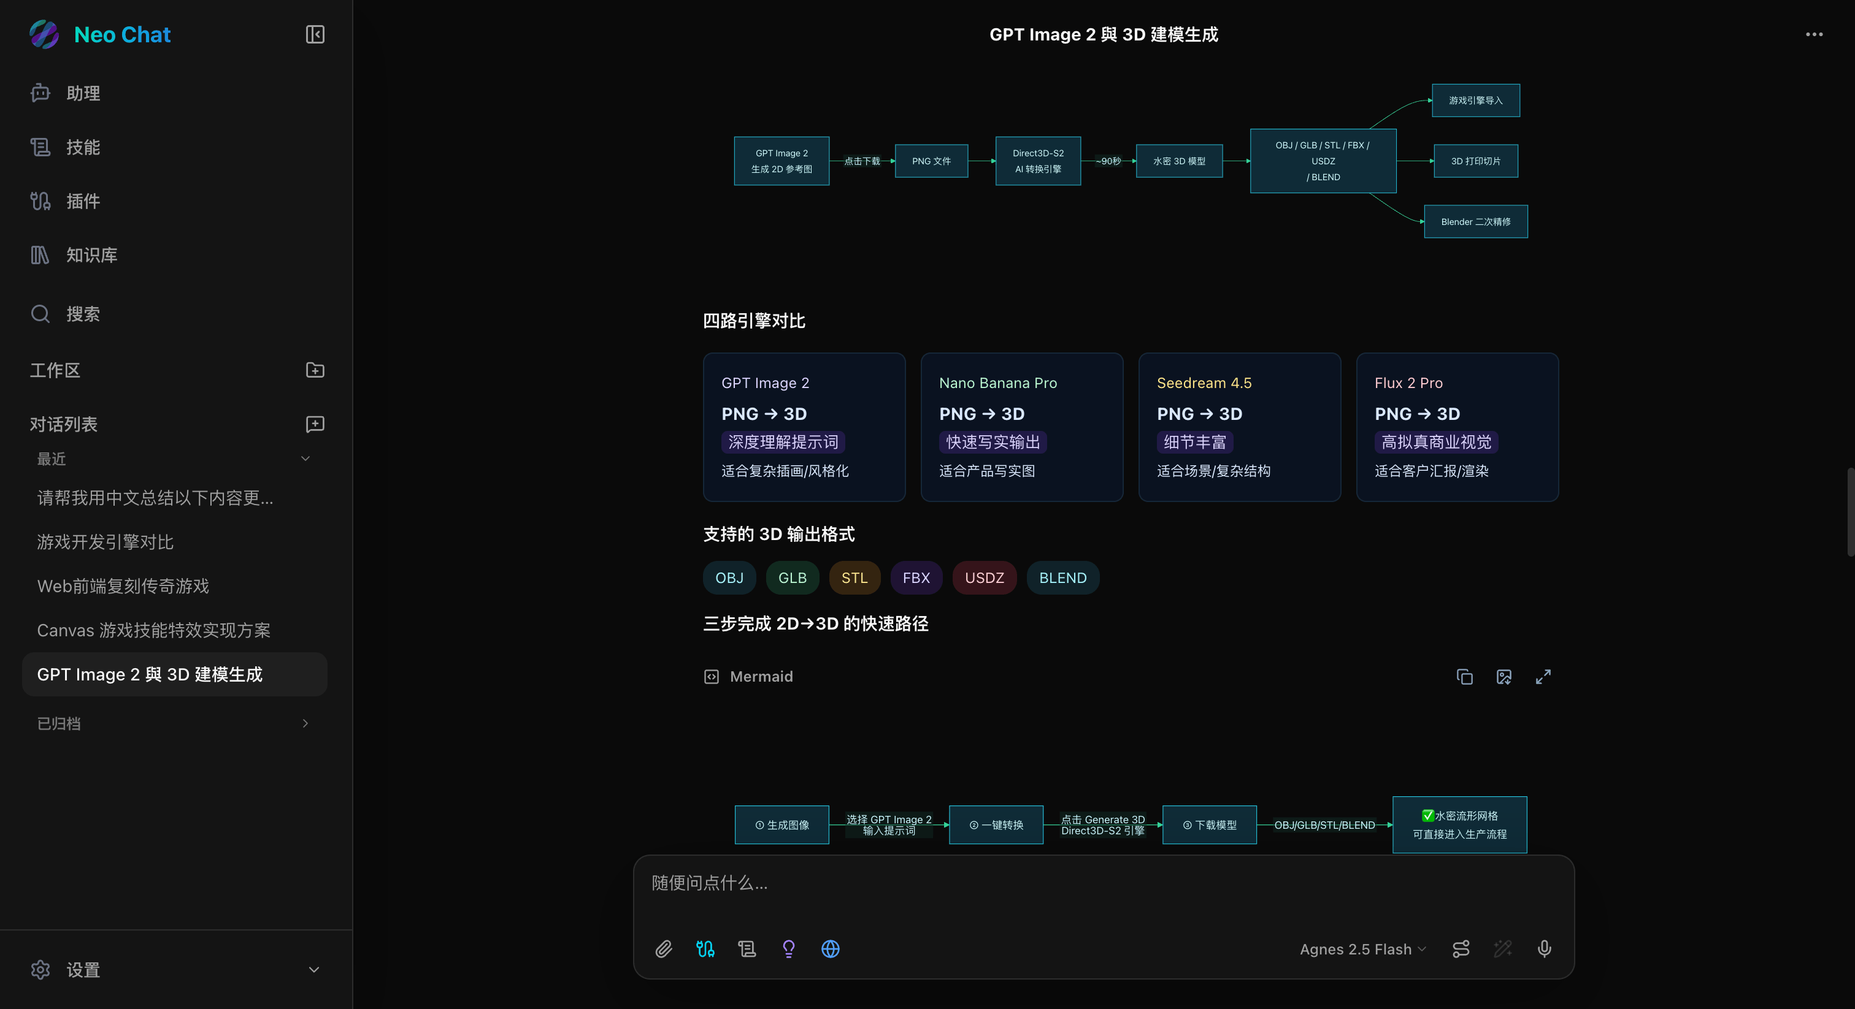Click the STL format tag
The image size is (1855, 1009).
click(x=854, y=578)
